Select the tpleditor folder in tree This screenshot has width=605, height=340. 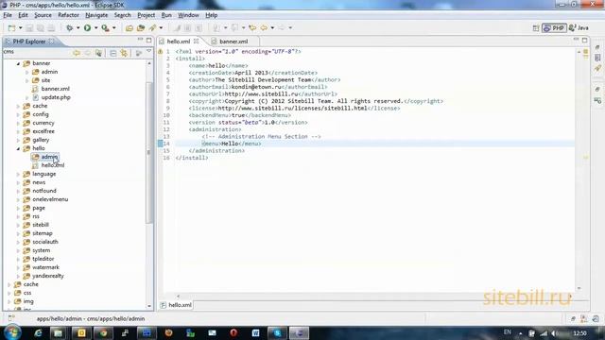click(43, 259)
